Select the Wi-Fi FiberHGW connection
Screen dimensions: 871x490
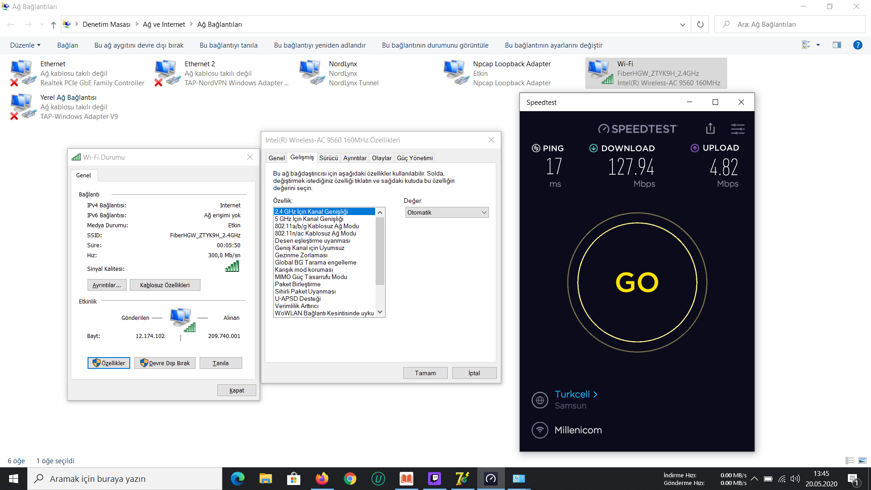click(656, 73)
